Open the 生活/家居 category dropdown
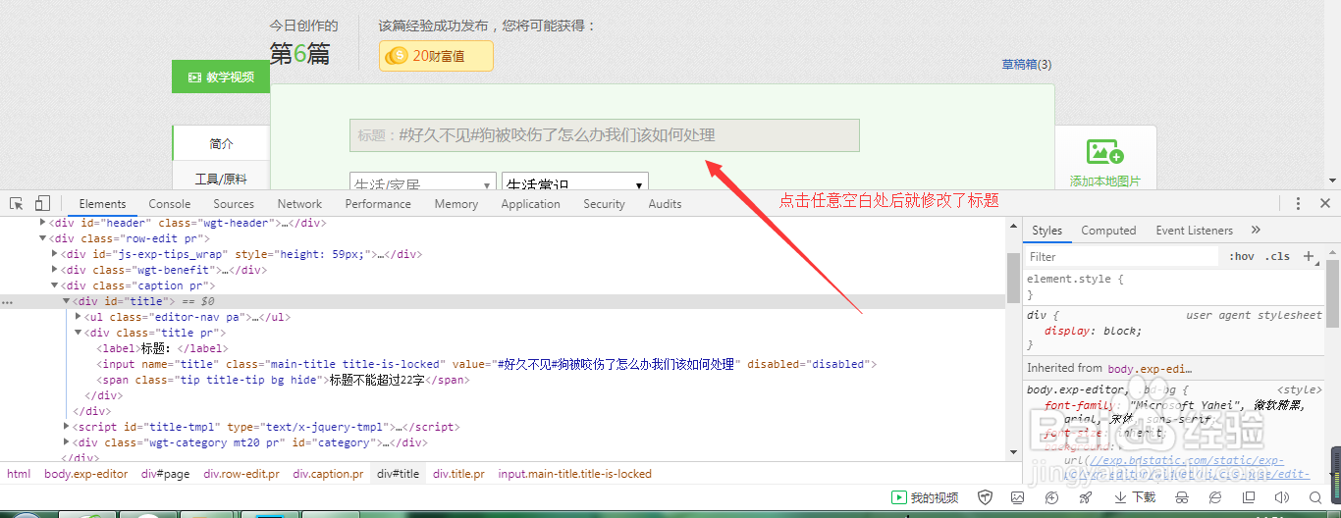This screenshot has height=518, width=1341. tap(423, 182)
